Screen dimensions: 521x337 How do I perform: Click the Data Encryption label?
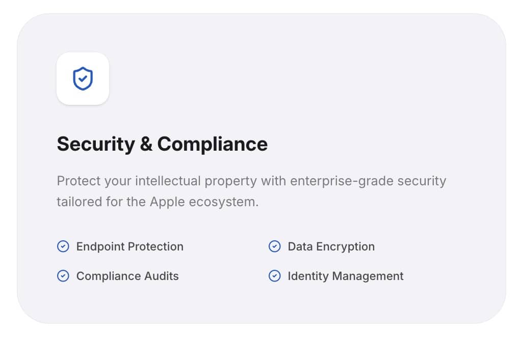[331, 246]
